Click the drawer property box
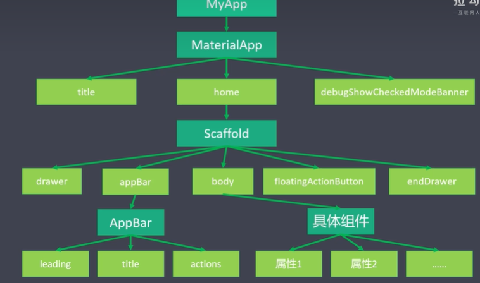Image resolution: width=480 pixels, height=283 pixels. pyautogui.click(x=53, y=181)
